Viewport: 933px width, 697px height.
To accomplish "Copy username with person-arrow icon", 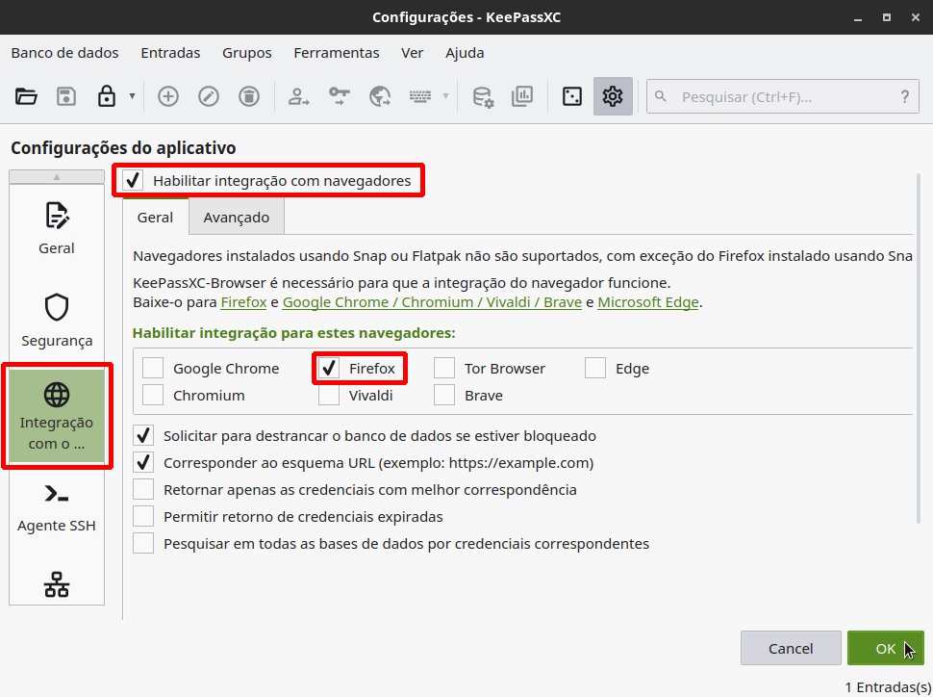I will click(299, 96).
